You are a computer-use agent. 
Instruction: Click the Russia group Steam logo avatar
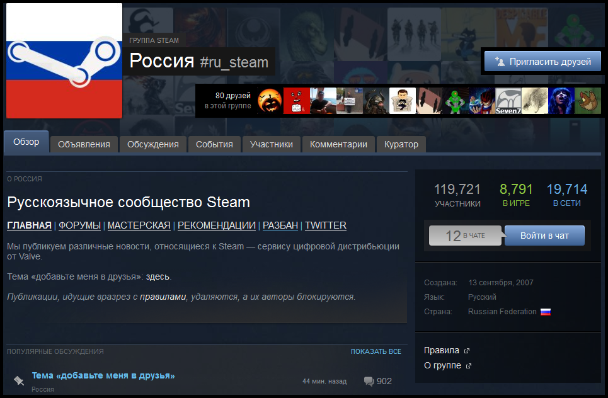click(x=64, y=60)
